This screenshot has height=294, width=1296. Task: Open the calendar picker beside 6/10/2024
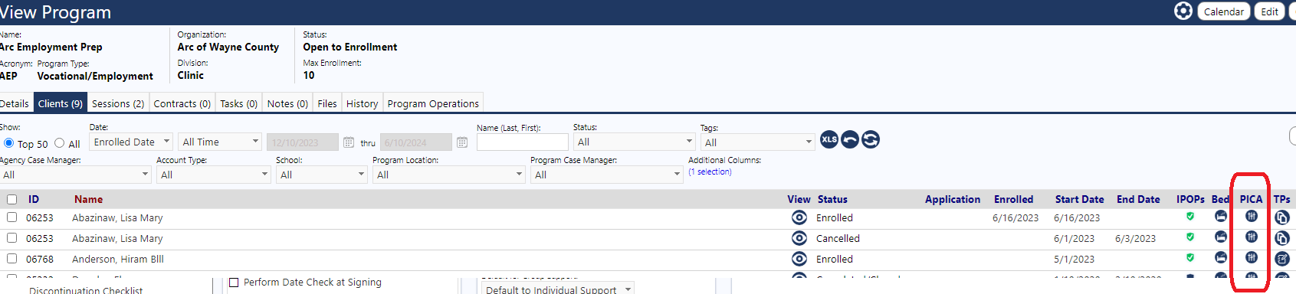tap(462, 142)
